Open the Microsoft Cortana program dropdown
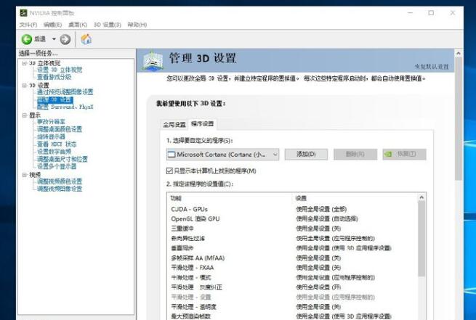Image resolution: width=476 pixels, height=320 pixels. (222, 155)
